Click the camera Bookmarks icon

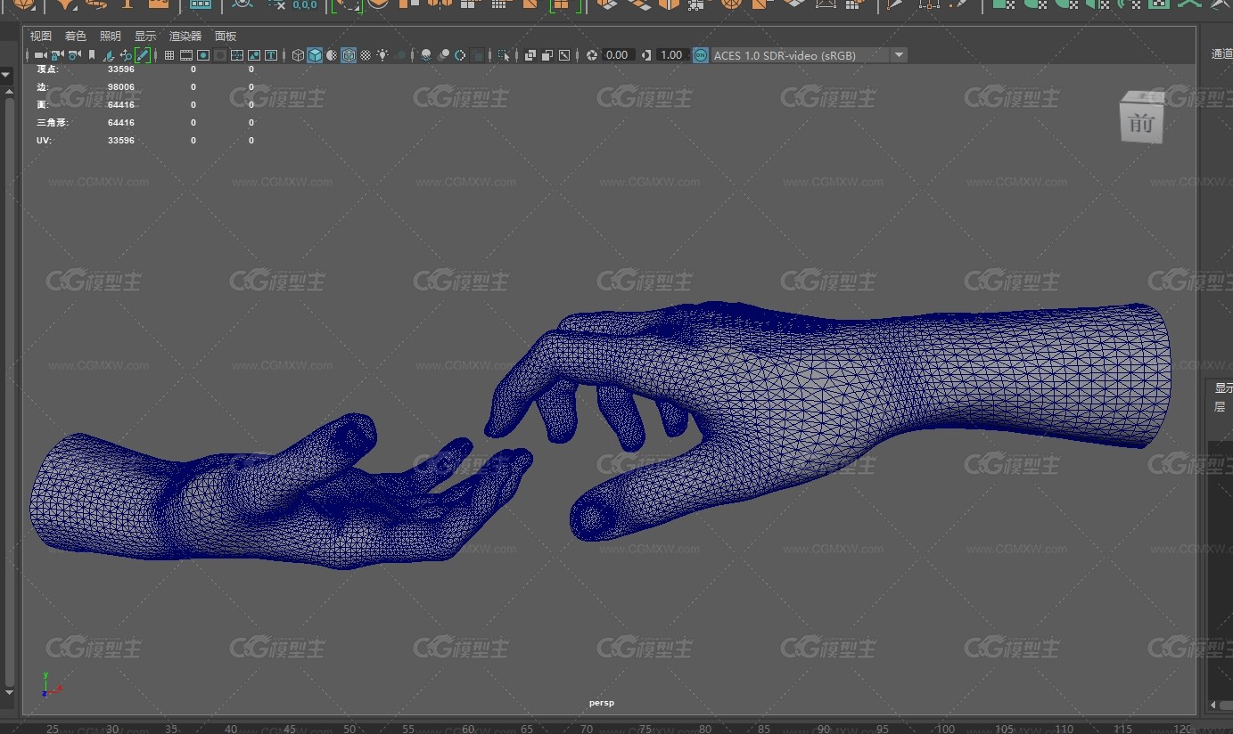pyautogui.click(x=91, y=55)
